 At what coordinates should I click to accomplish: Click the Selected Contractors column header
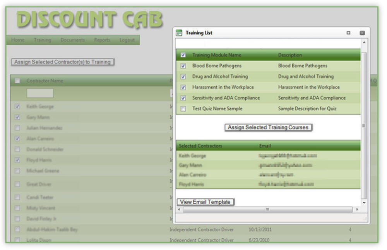click(x=200, y=146)
